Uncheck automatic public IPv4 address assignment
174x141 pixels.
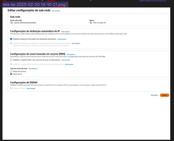[x=11, y=39]
